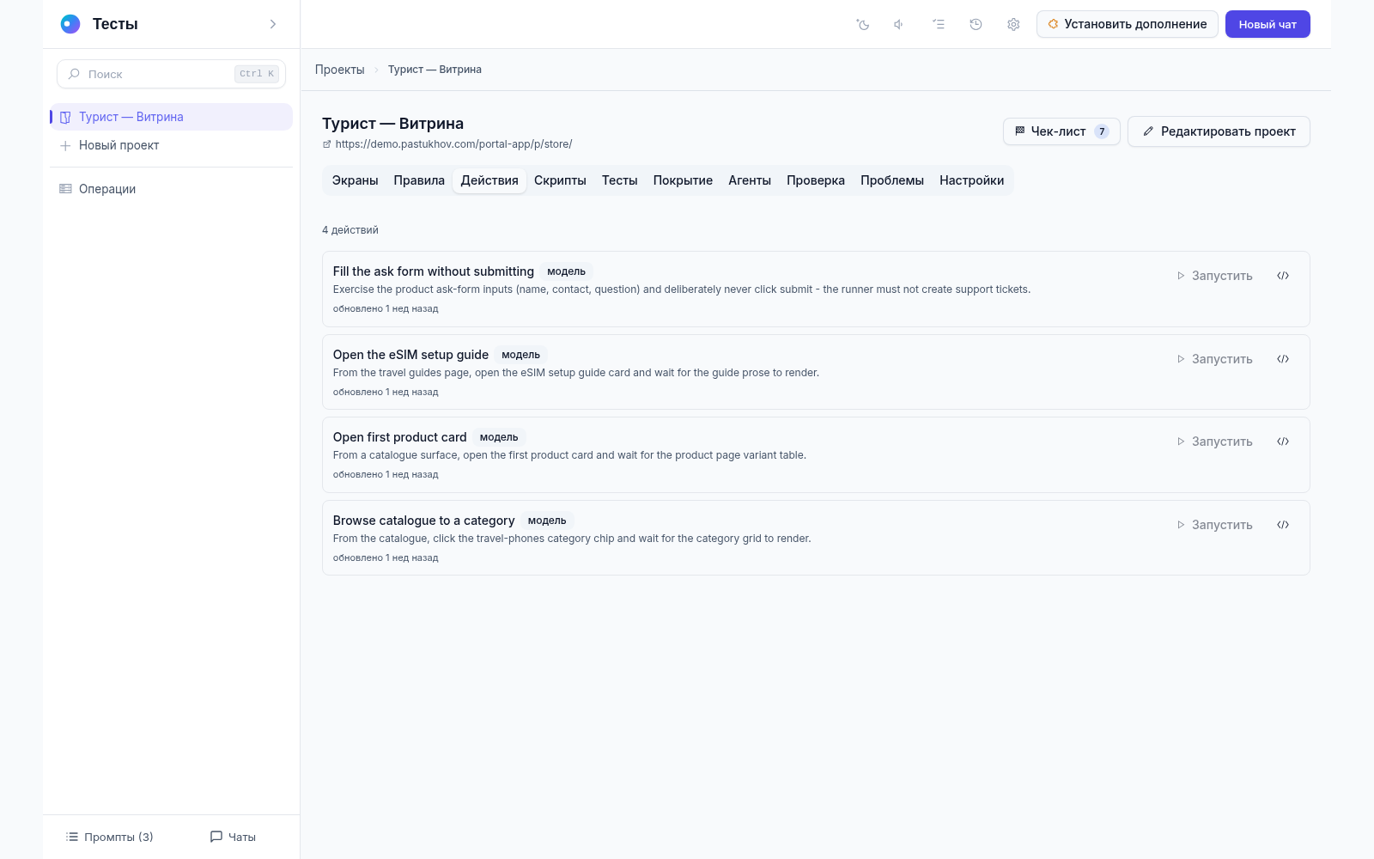Switch to Скрипты tab
This screenshot has height=859, width=1374.
point(560,180)
